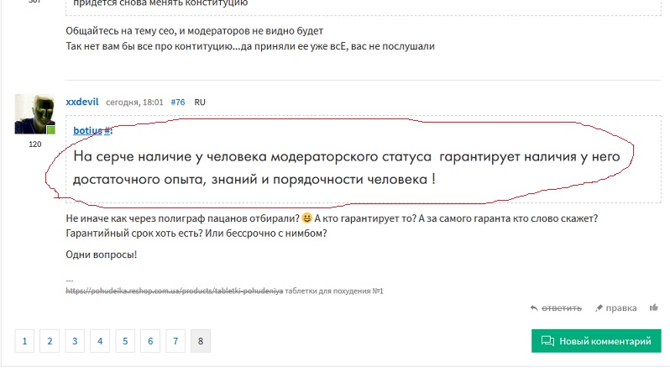
Task: Select current page 8 in pagination
Action: click(201, 341)
